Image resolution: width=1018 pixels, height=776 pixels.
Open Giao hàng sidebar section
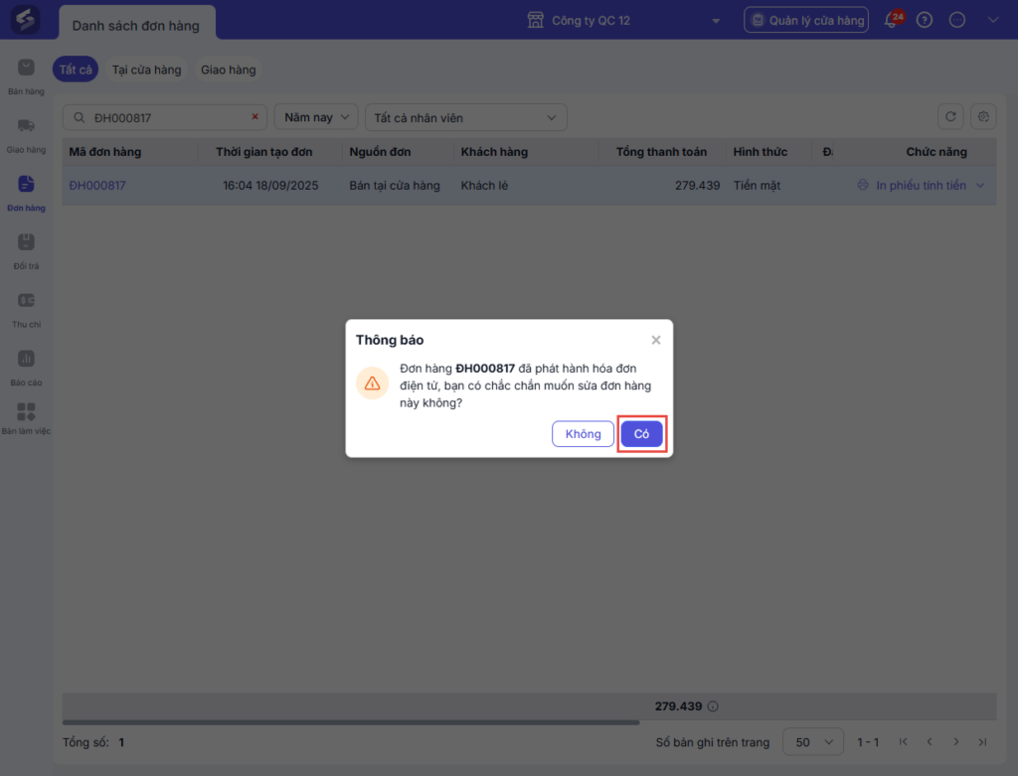pos(26,135)
